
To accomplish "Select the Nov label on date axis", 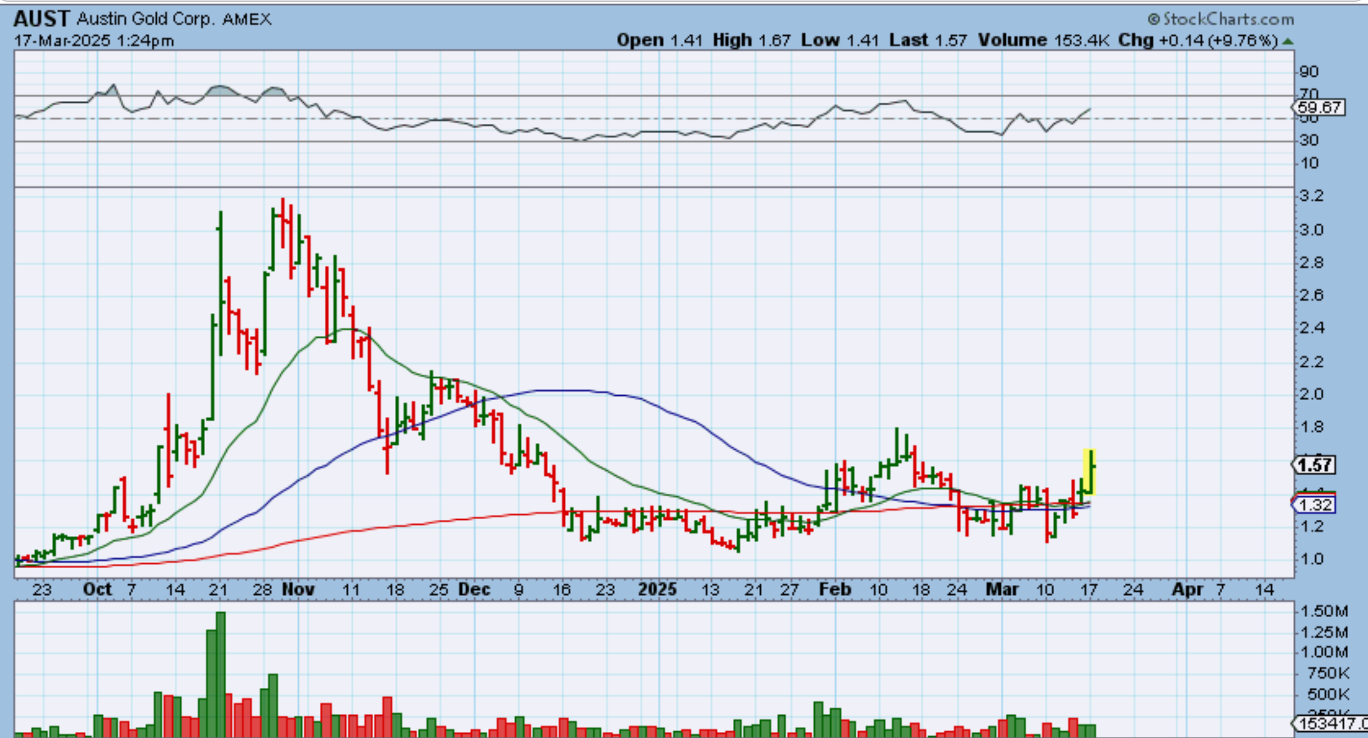I will point(298,589).
